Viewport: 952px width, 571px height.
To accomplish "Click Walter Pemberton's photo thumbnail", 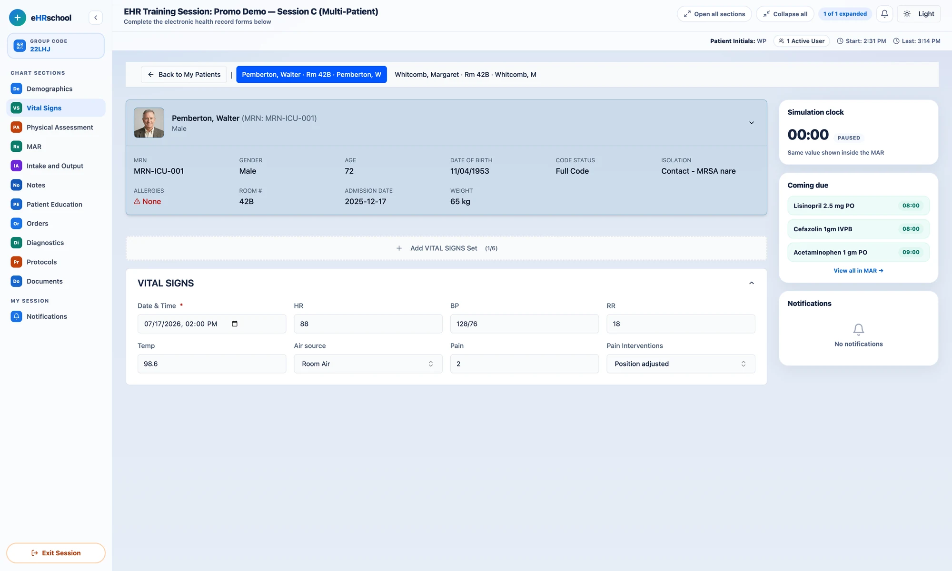I will point(149,123).
